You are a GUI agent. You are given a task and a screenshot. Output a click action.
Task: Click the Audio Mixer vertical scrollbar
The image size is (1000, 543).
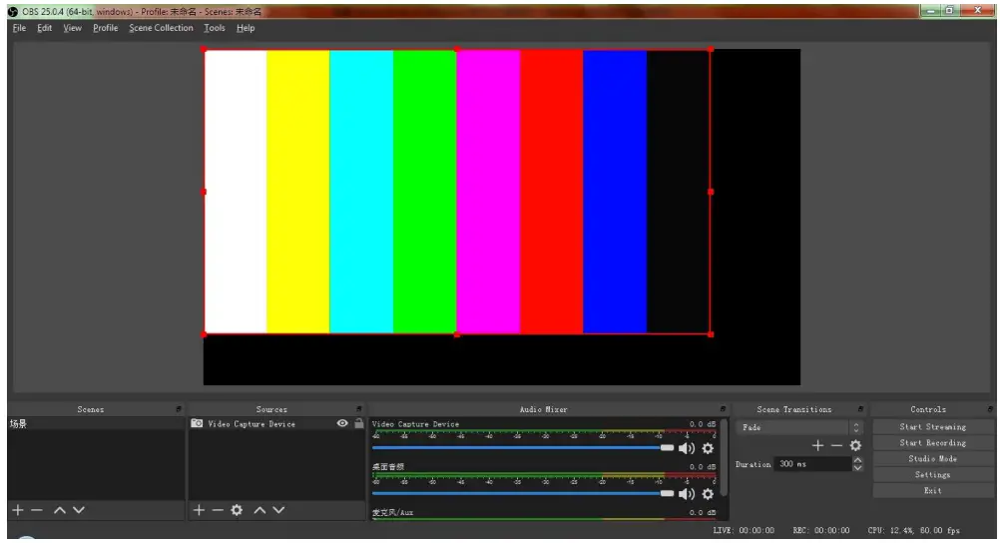[x=724, y=457]
